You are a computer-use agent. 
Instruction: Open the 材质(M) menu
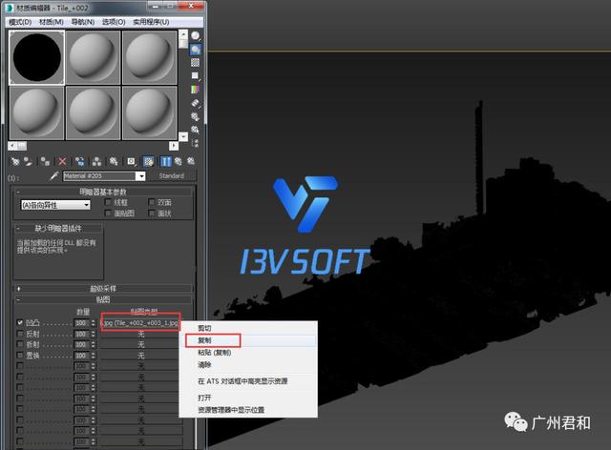click(x=52, y=22)
